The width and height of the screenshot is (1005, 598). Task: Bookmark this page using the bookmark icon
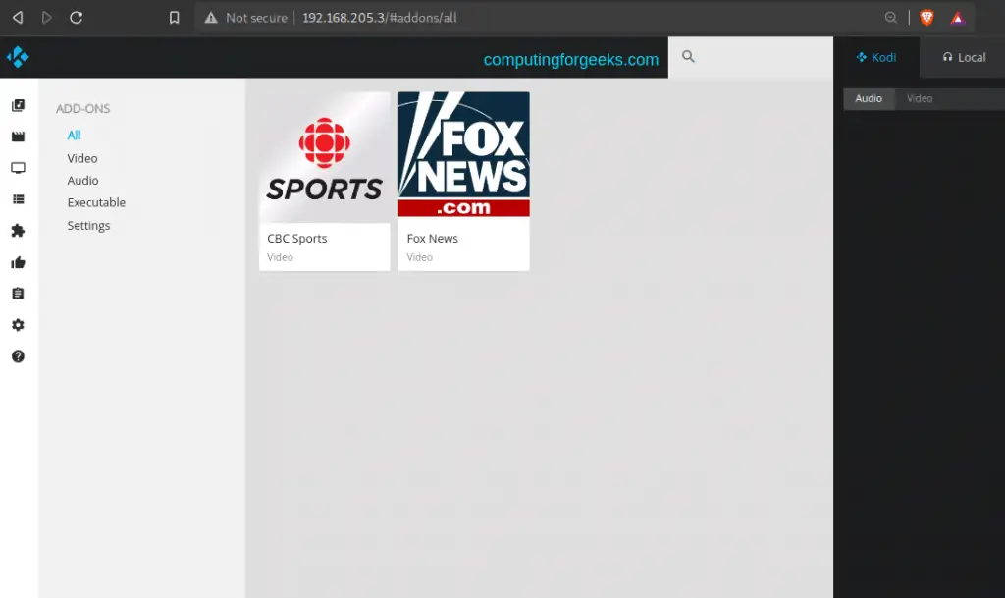[x=175, y=18]
